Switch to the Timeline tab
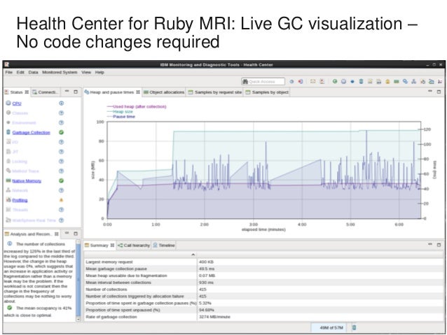The image size is (447, 335). [164, 245]
